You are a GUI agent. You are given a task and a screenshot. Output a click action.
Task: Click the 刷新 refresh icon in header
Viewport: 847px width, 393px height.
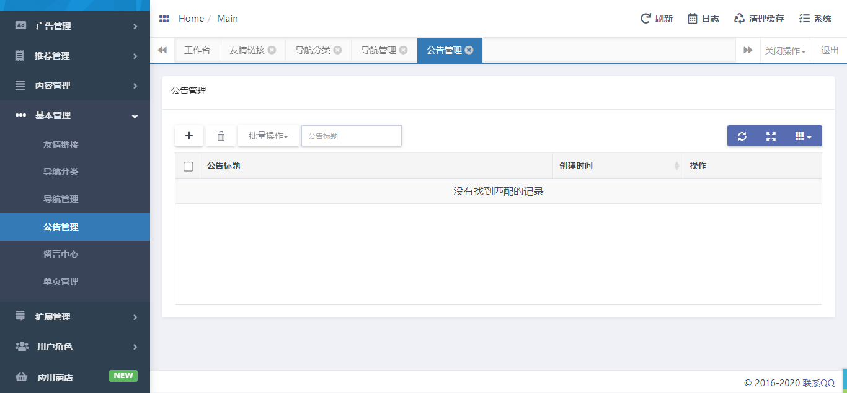pyautogui.click(x=645, y=19)
